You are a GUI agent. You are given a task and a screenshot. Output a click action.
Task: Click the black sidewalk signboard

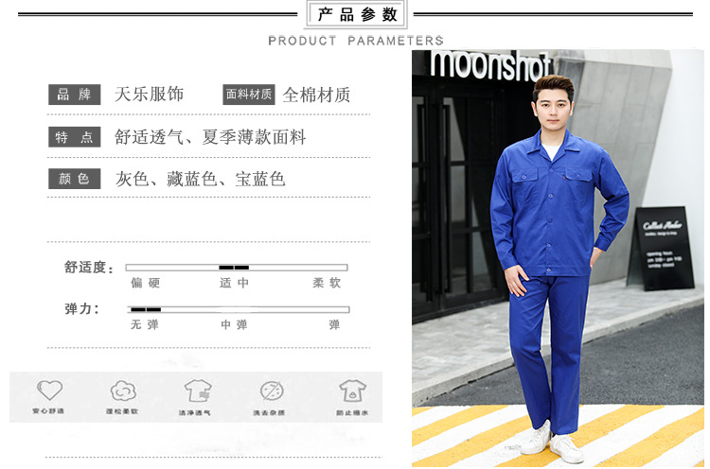click(662, 246)
